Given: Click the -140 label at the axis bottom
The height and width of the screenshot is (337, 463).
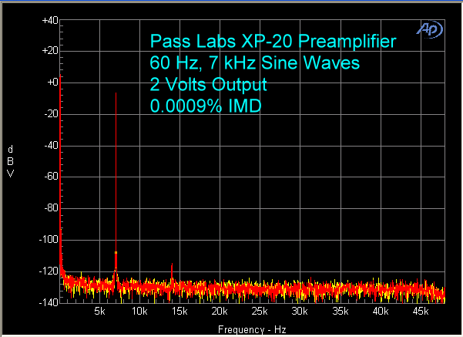Looking at the screenshot, I should pyautogui.click(x=48, y=302).
